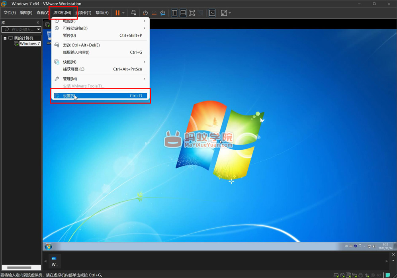Click the guest Recycle Bin desktop icon
The height and width of the screenshot is (278, 397).
point(49,37)
